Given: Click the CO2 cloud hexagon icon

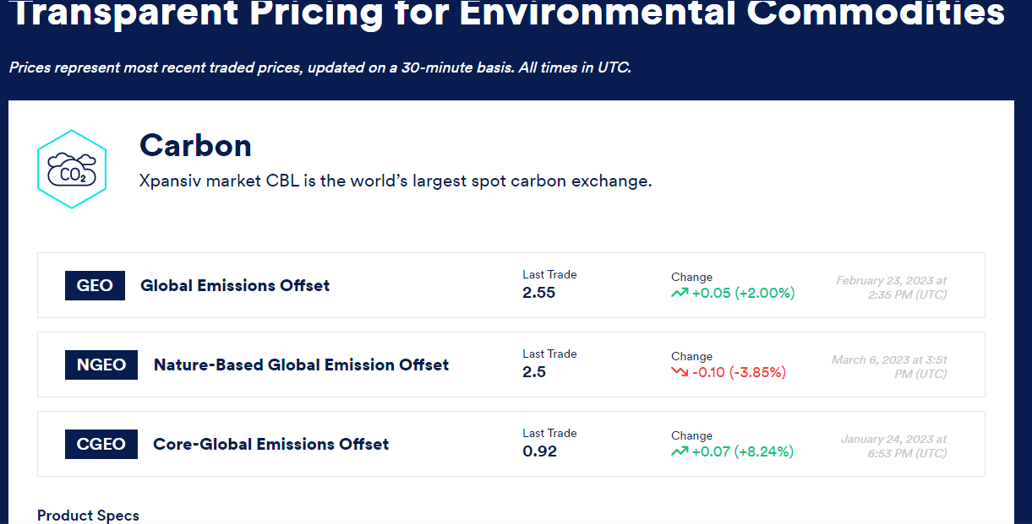Looking at the screenshot, I should (x=72, y=169).
